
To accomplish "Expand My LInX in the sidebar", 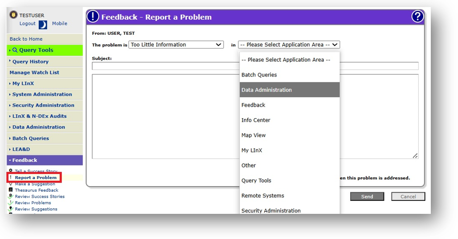I will [x=45, y=84].
